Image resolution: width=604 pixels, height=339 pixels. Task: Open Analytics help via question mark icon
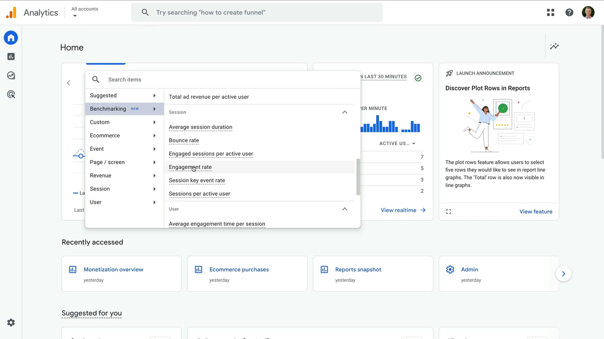569,12
